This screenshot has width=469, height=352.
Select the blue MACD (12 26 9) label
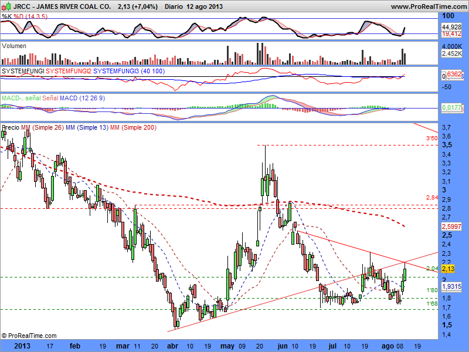[82, 98]
